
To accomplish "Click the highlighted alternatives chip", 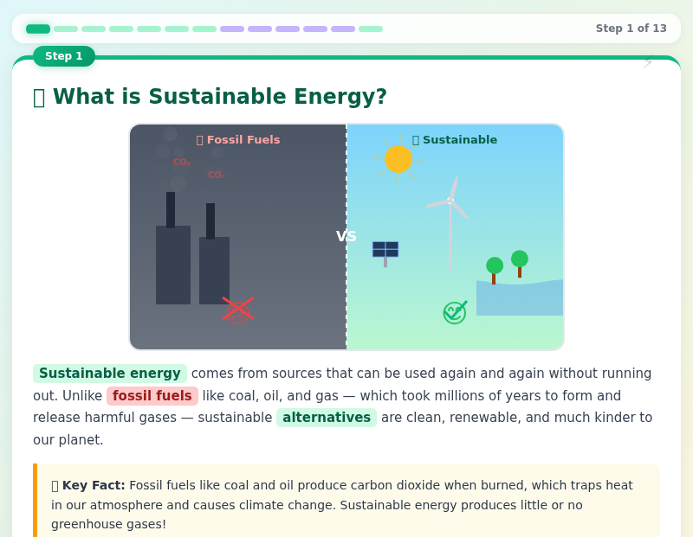I will [x=327, y=417].
